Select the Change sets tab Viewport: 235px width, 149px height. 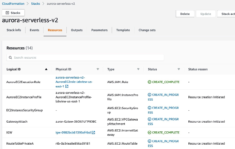click(147, 30)
